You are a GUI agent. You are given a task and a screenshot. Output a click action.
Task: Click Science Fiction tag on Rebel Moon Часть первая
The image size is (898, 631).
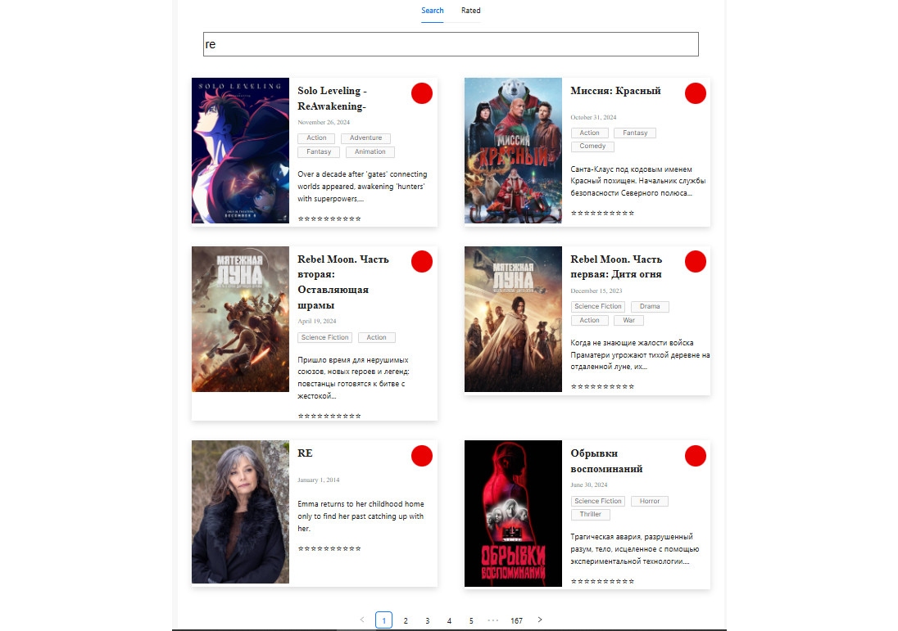click(x=598, y=307)
